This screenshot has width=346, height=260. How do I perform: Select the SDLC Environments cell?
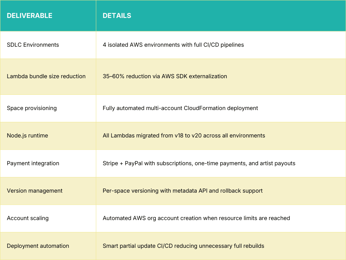[x=33, y=45]
